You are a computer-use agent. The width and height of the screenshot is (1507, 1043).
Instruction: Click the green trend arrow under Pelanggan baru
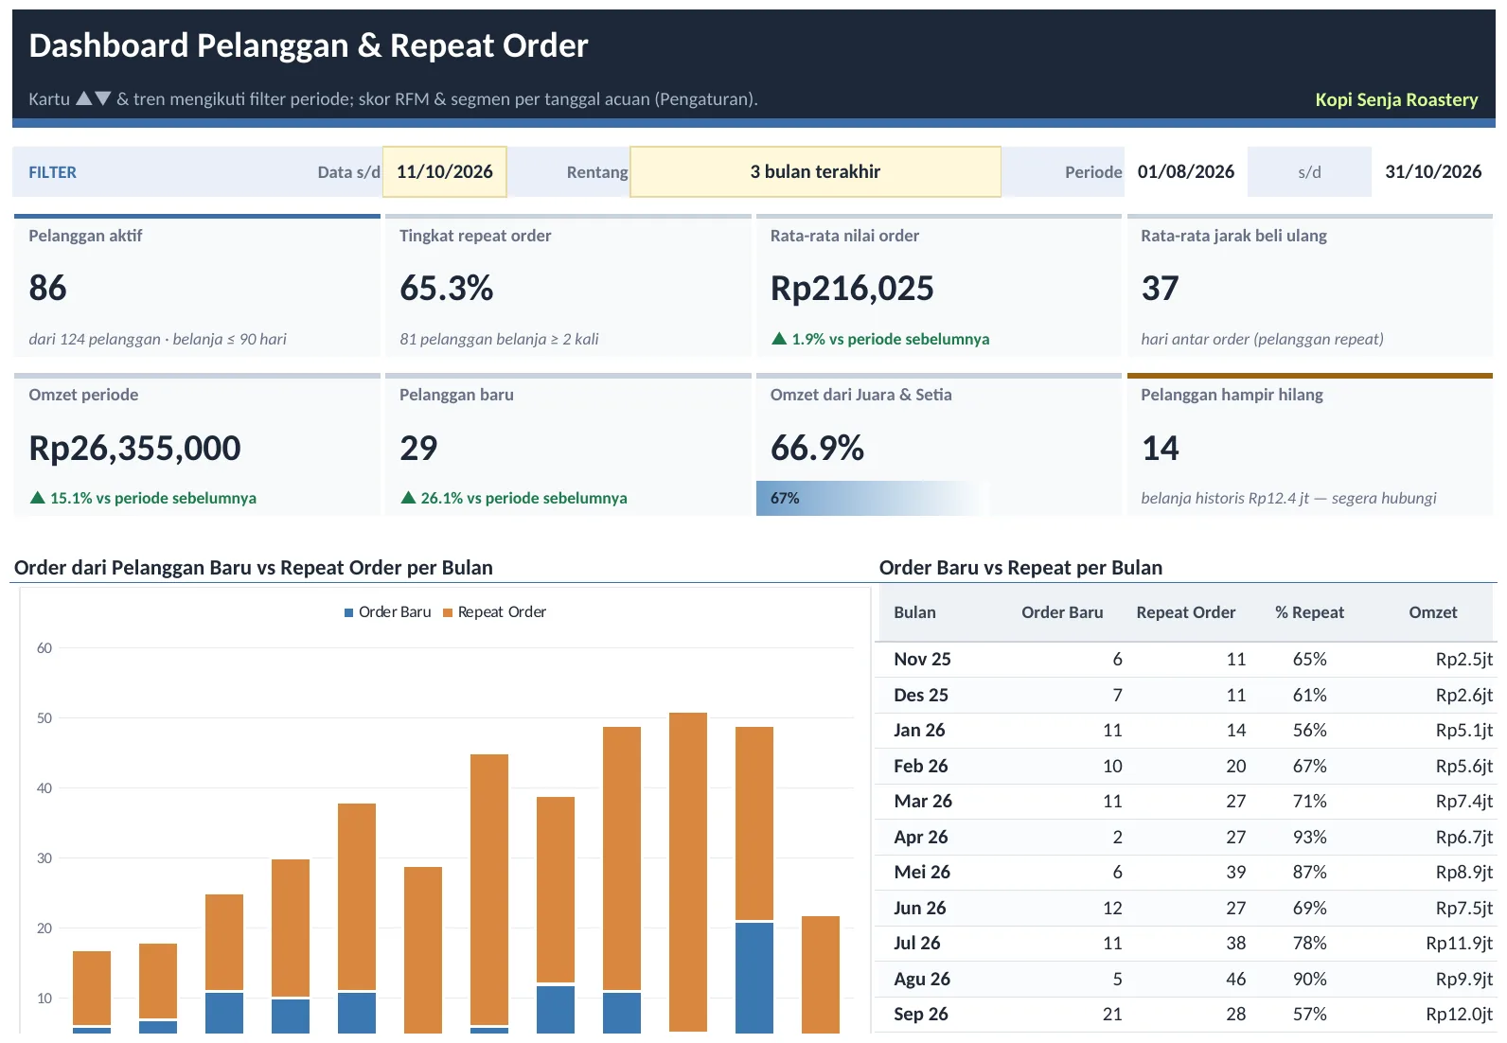click(408, 498)
